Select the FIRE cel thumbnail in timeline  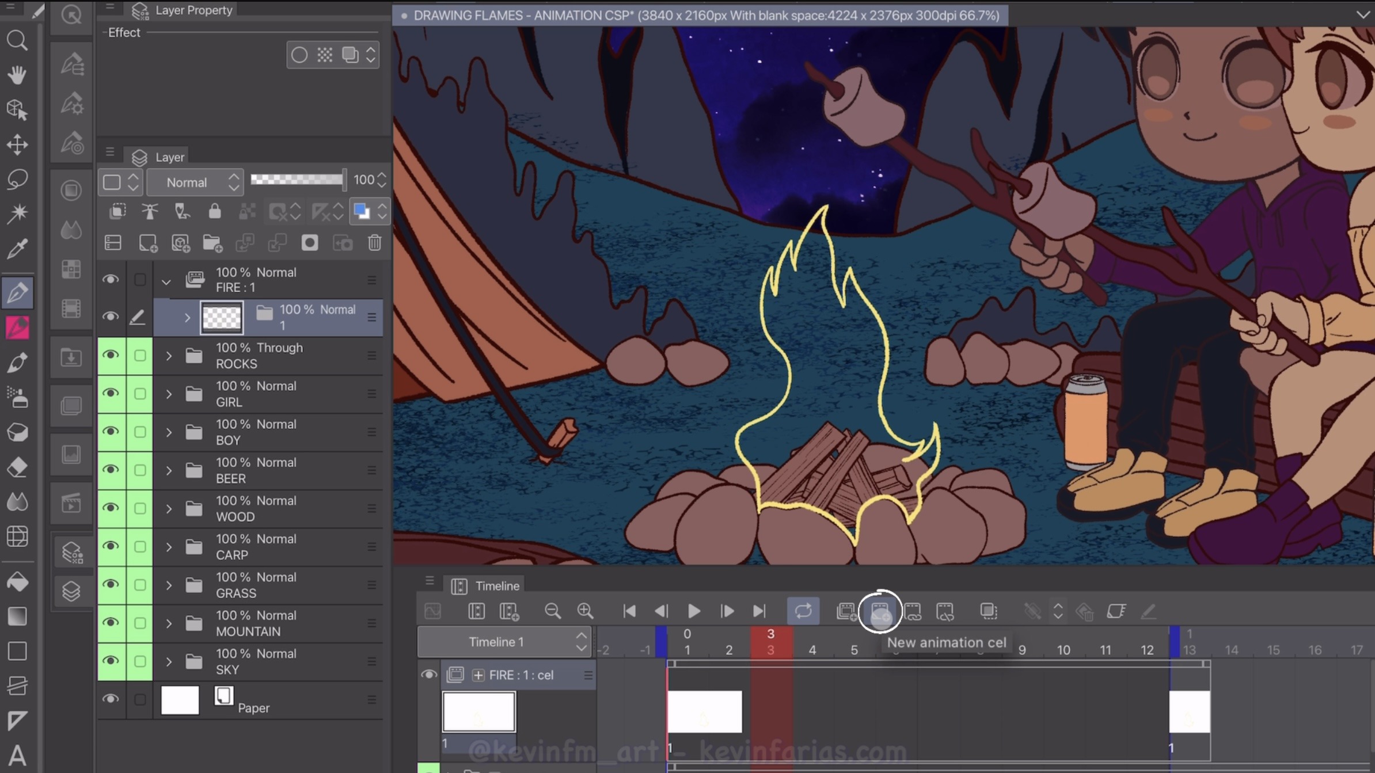tap(478, 712)
